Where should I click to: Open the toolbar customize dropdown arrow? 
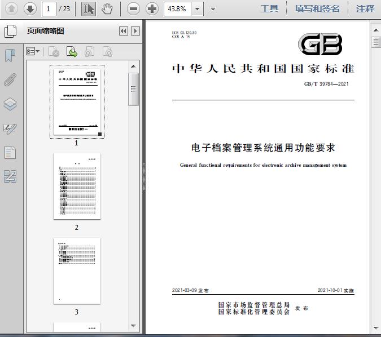(213, 9)
